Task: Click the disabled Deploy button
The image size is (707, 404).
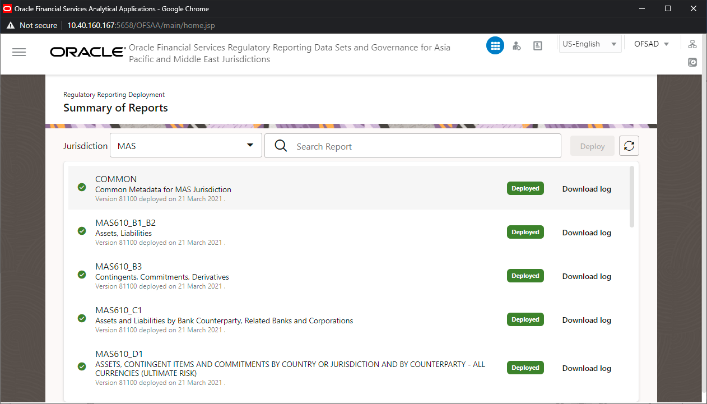Action: coord(593,146)
